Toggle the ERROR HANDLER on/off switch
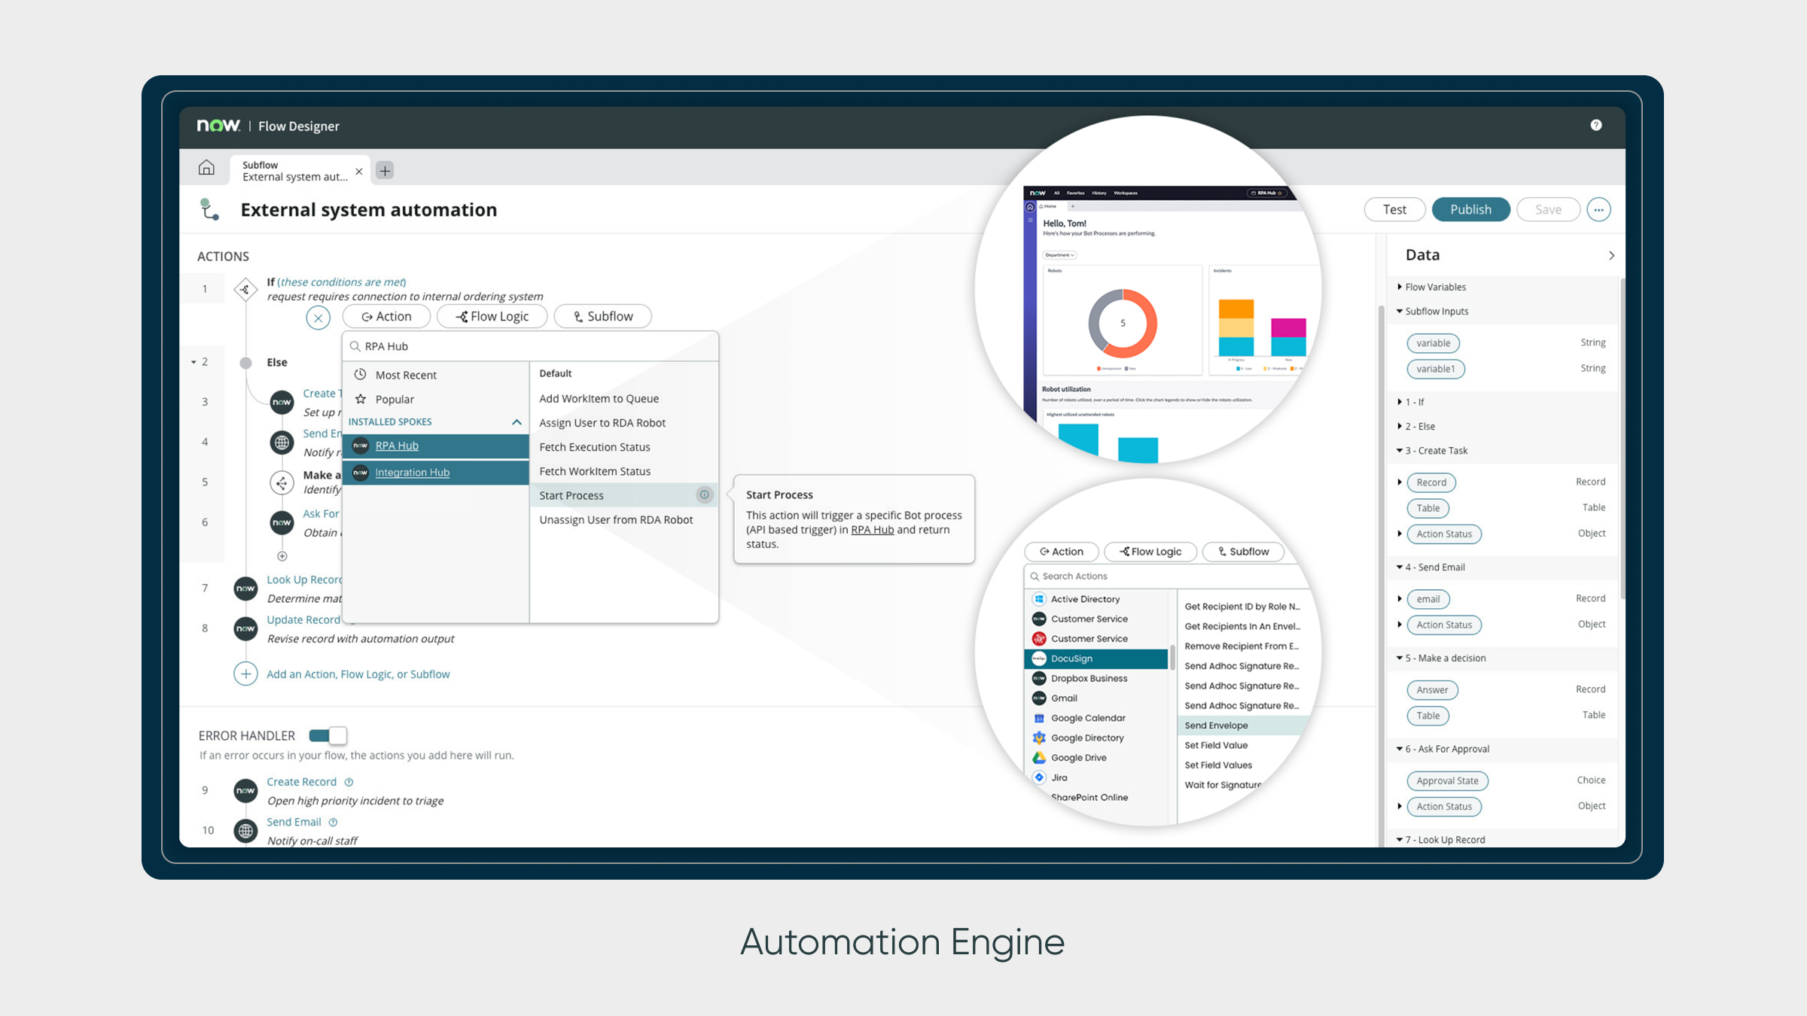 click(x=328, y=735)
